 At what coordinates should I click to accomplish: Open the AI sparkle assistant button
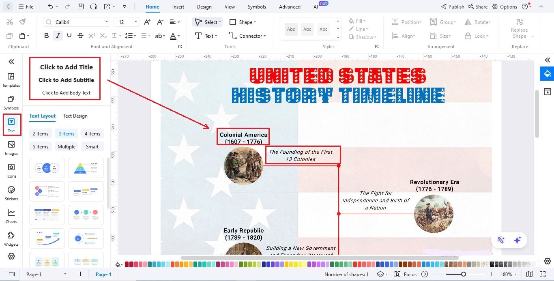point(517,240)
